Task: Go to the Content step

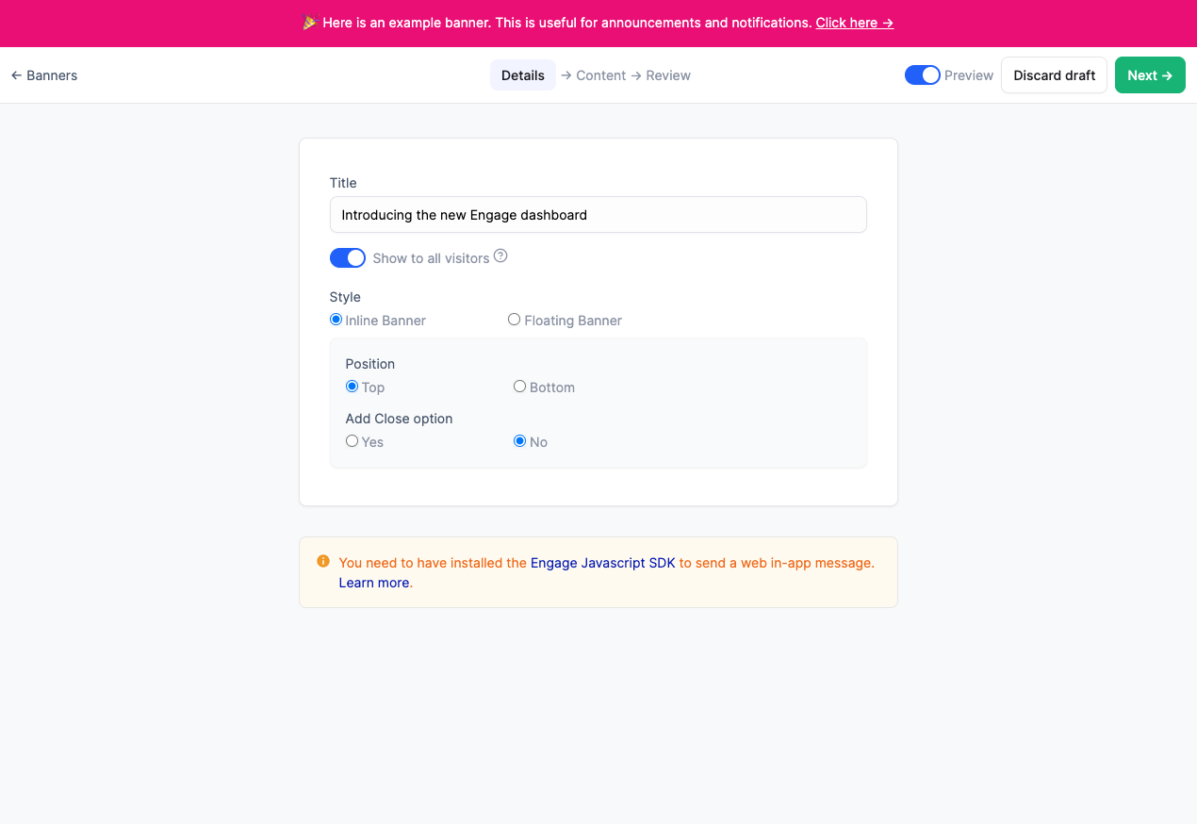Action: (600, 75)
